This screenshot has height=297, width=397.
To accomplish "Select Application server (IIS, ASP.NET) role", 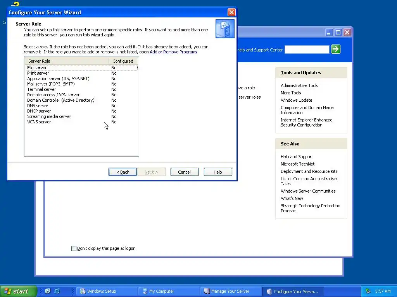I will [x=82, y=79].
